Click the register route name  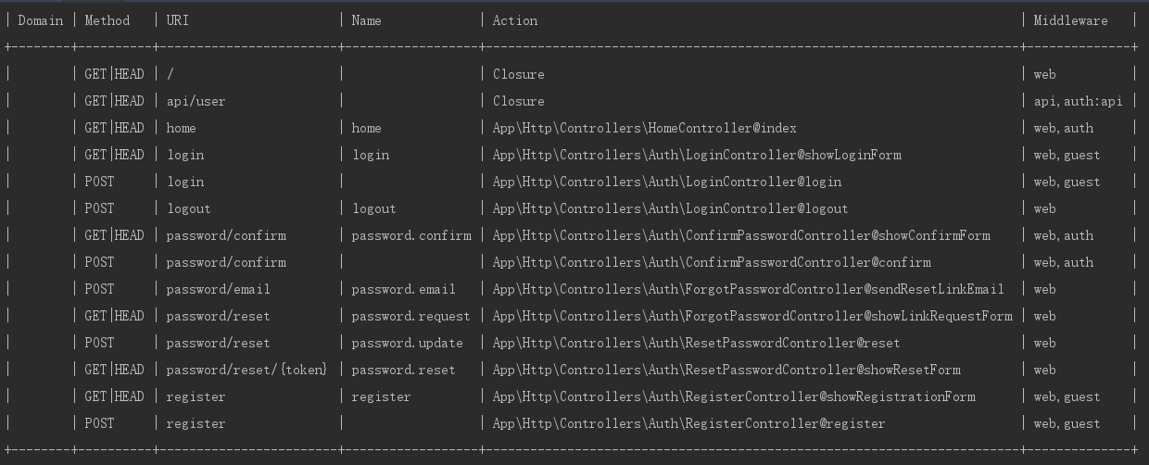(381, 396)
